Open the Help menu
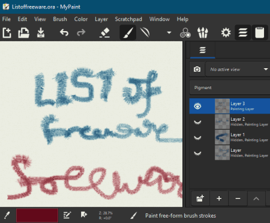Viewport: 270px width, 223px height. coord(182,19)
